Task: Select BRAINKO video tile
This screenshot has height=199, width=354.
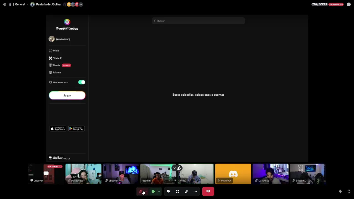Action: point(308,174)
